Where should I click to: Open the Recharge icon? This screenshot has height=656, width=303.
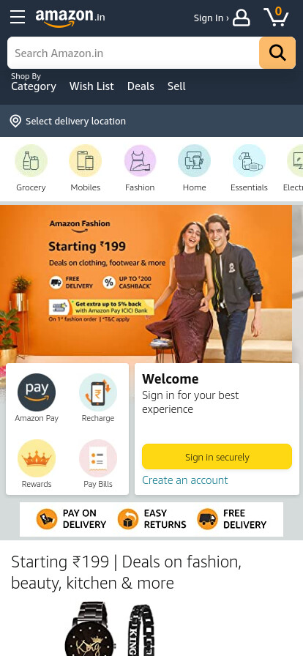coord(98,392)
